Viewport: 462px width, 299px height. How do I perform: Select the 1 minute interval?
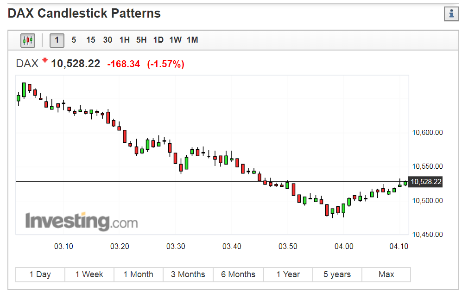[57, 40]
